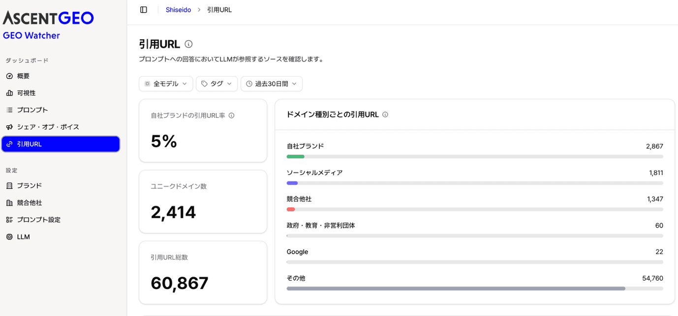Click the 概要 gauge icon
This screenshot has width=678, height=316.
tap(9, 76)
